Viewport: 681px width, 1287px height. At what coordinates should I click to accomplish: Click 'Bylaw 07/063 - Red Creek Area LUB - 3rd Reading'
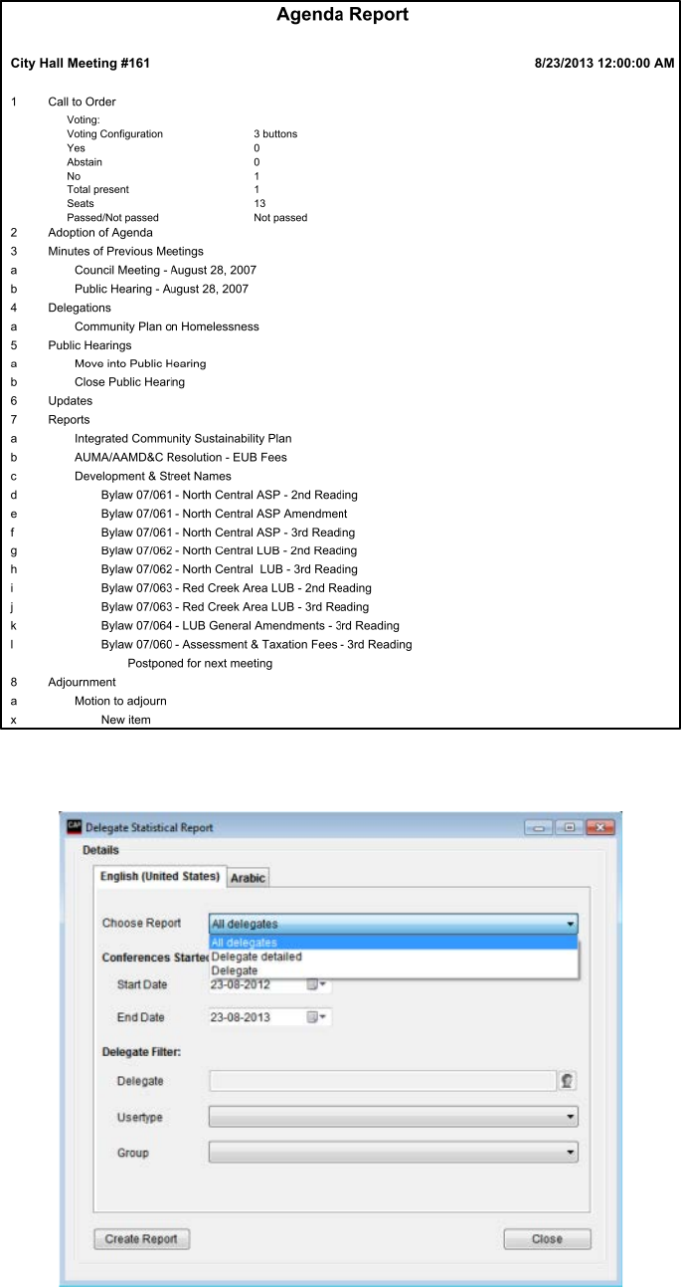tap(236, 607)
